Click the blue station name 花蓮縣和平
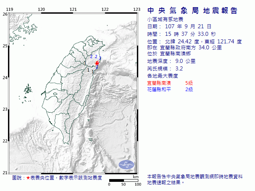255x191 pixels. tap(159, 90)
